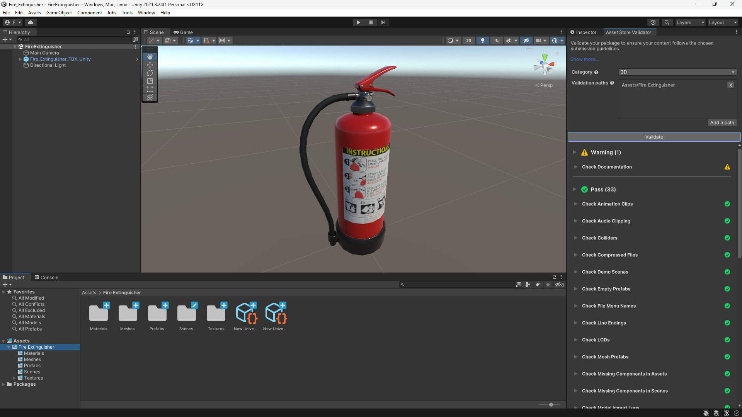Click the Step frame button
Screen dimensions: 742x417
pos(383,22)
